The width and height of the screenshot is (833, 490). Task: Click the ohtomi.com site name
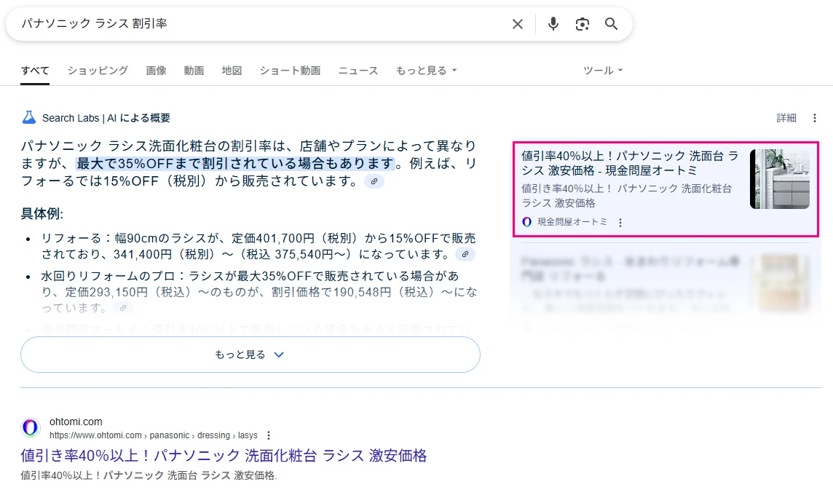76,422
